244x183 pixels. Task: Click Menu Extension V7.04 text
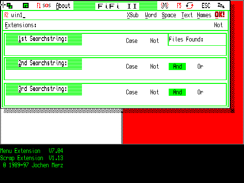(x=31, y=151)
